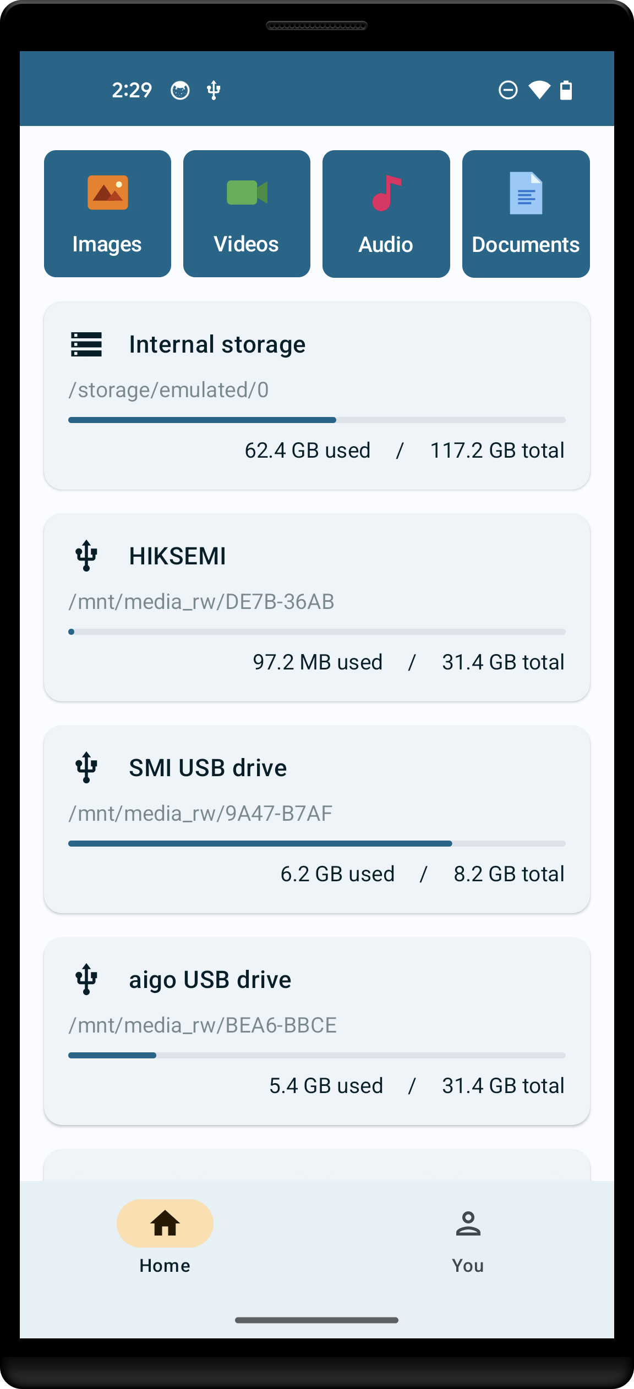Tap the Internal storage server icon

click(86, 344)
